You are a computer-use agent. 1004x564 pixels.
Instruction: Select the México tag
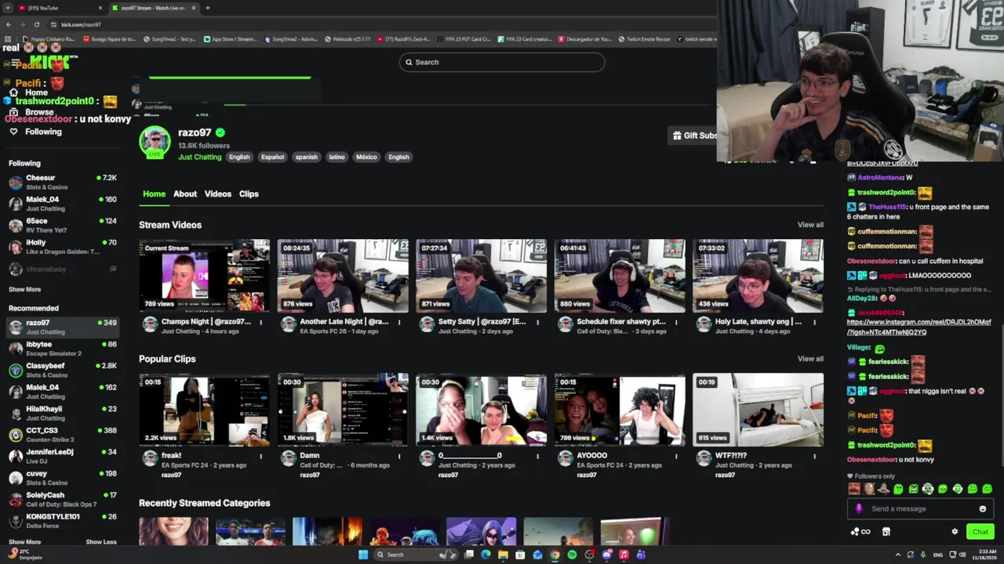pyautogui.click(x=366, y=157)
